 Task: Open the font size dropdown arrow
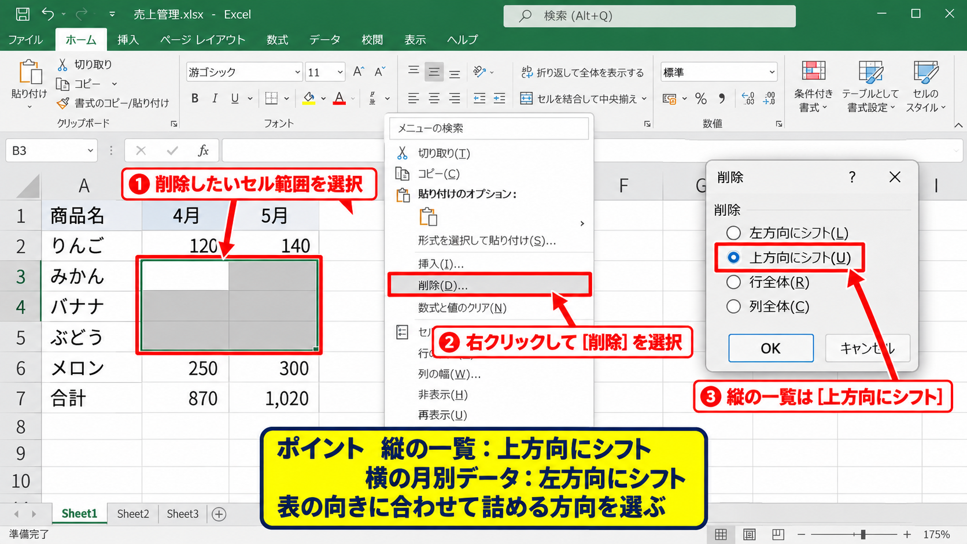pos(340,72)
